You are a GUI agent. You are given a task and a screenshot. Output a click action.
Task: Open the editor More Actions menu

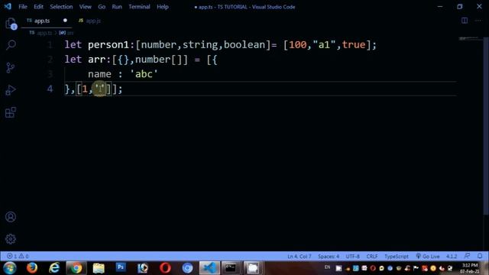click(x=478, y=21)
